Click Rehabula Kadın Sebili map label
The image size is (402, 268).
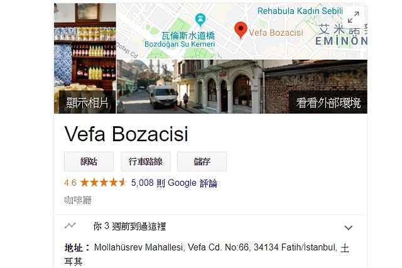pyautogui.click(x=300, y=11)
